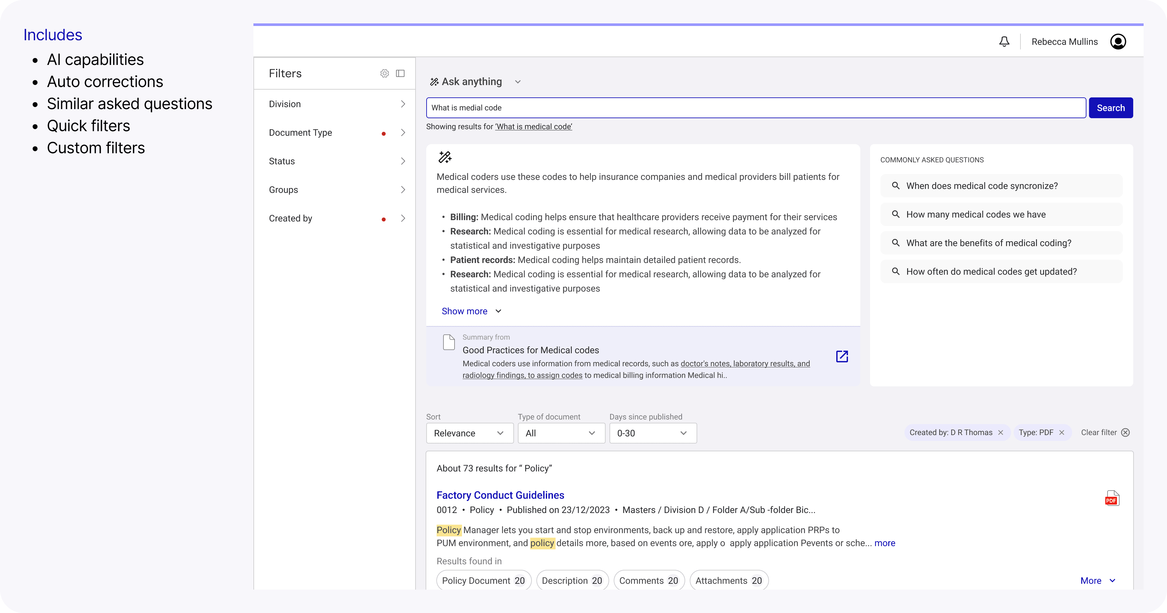Click the PDF file icon
The height and width of the screenshot is (613, 1167).
click(1112, 498)
